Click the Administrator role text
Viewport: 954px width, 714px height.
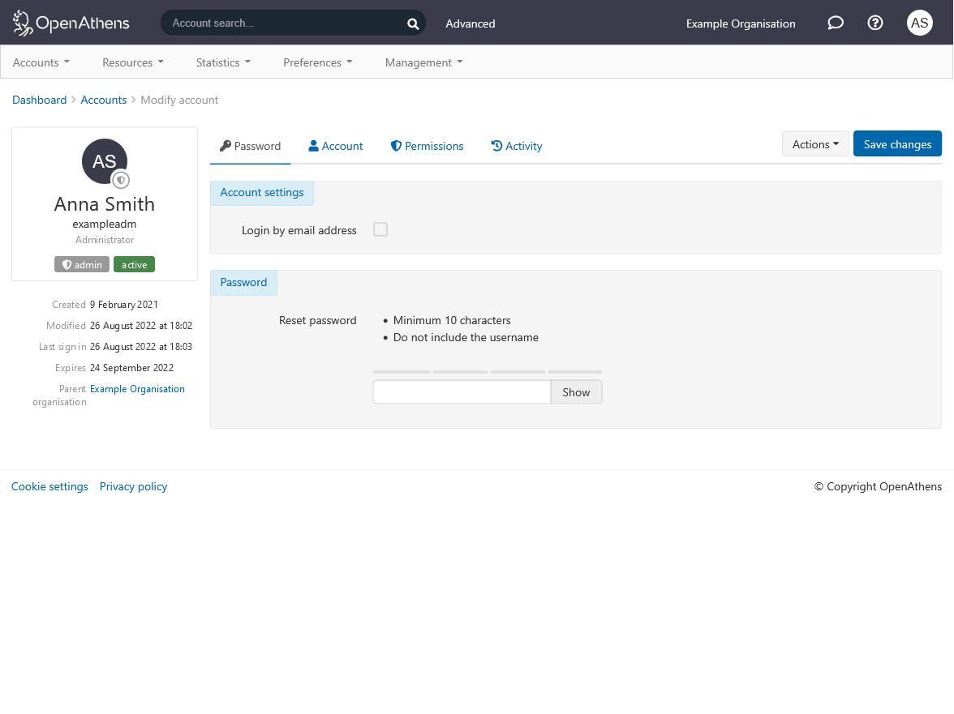pyautogui.click(x=105, y=240)
